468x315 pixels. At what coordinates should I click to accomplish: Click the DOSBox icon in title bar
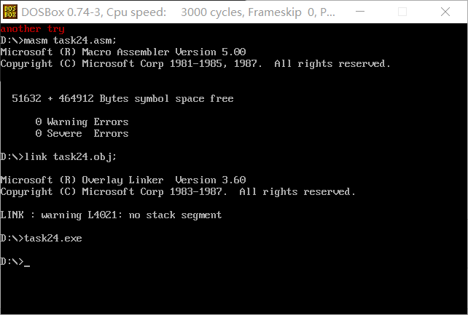pyautogui.click(x=10, y=12)
